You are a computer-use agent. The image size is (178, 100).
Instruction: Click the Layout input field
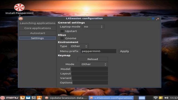pos(90,74)
